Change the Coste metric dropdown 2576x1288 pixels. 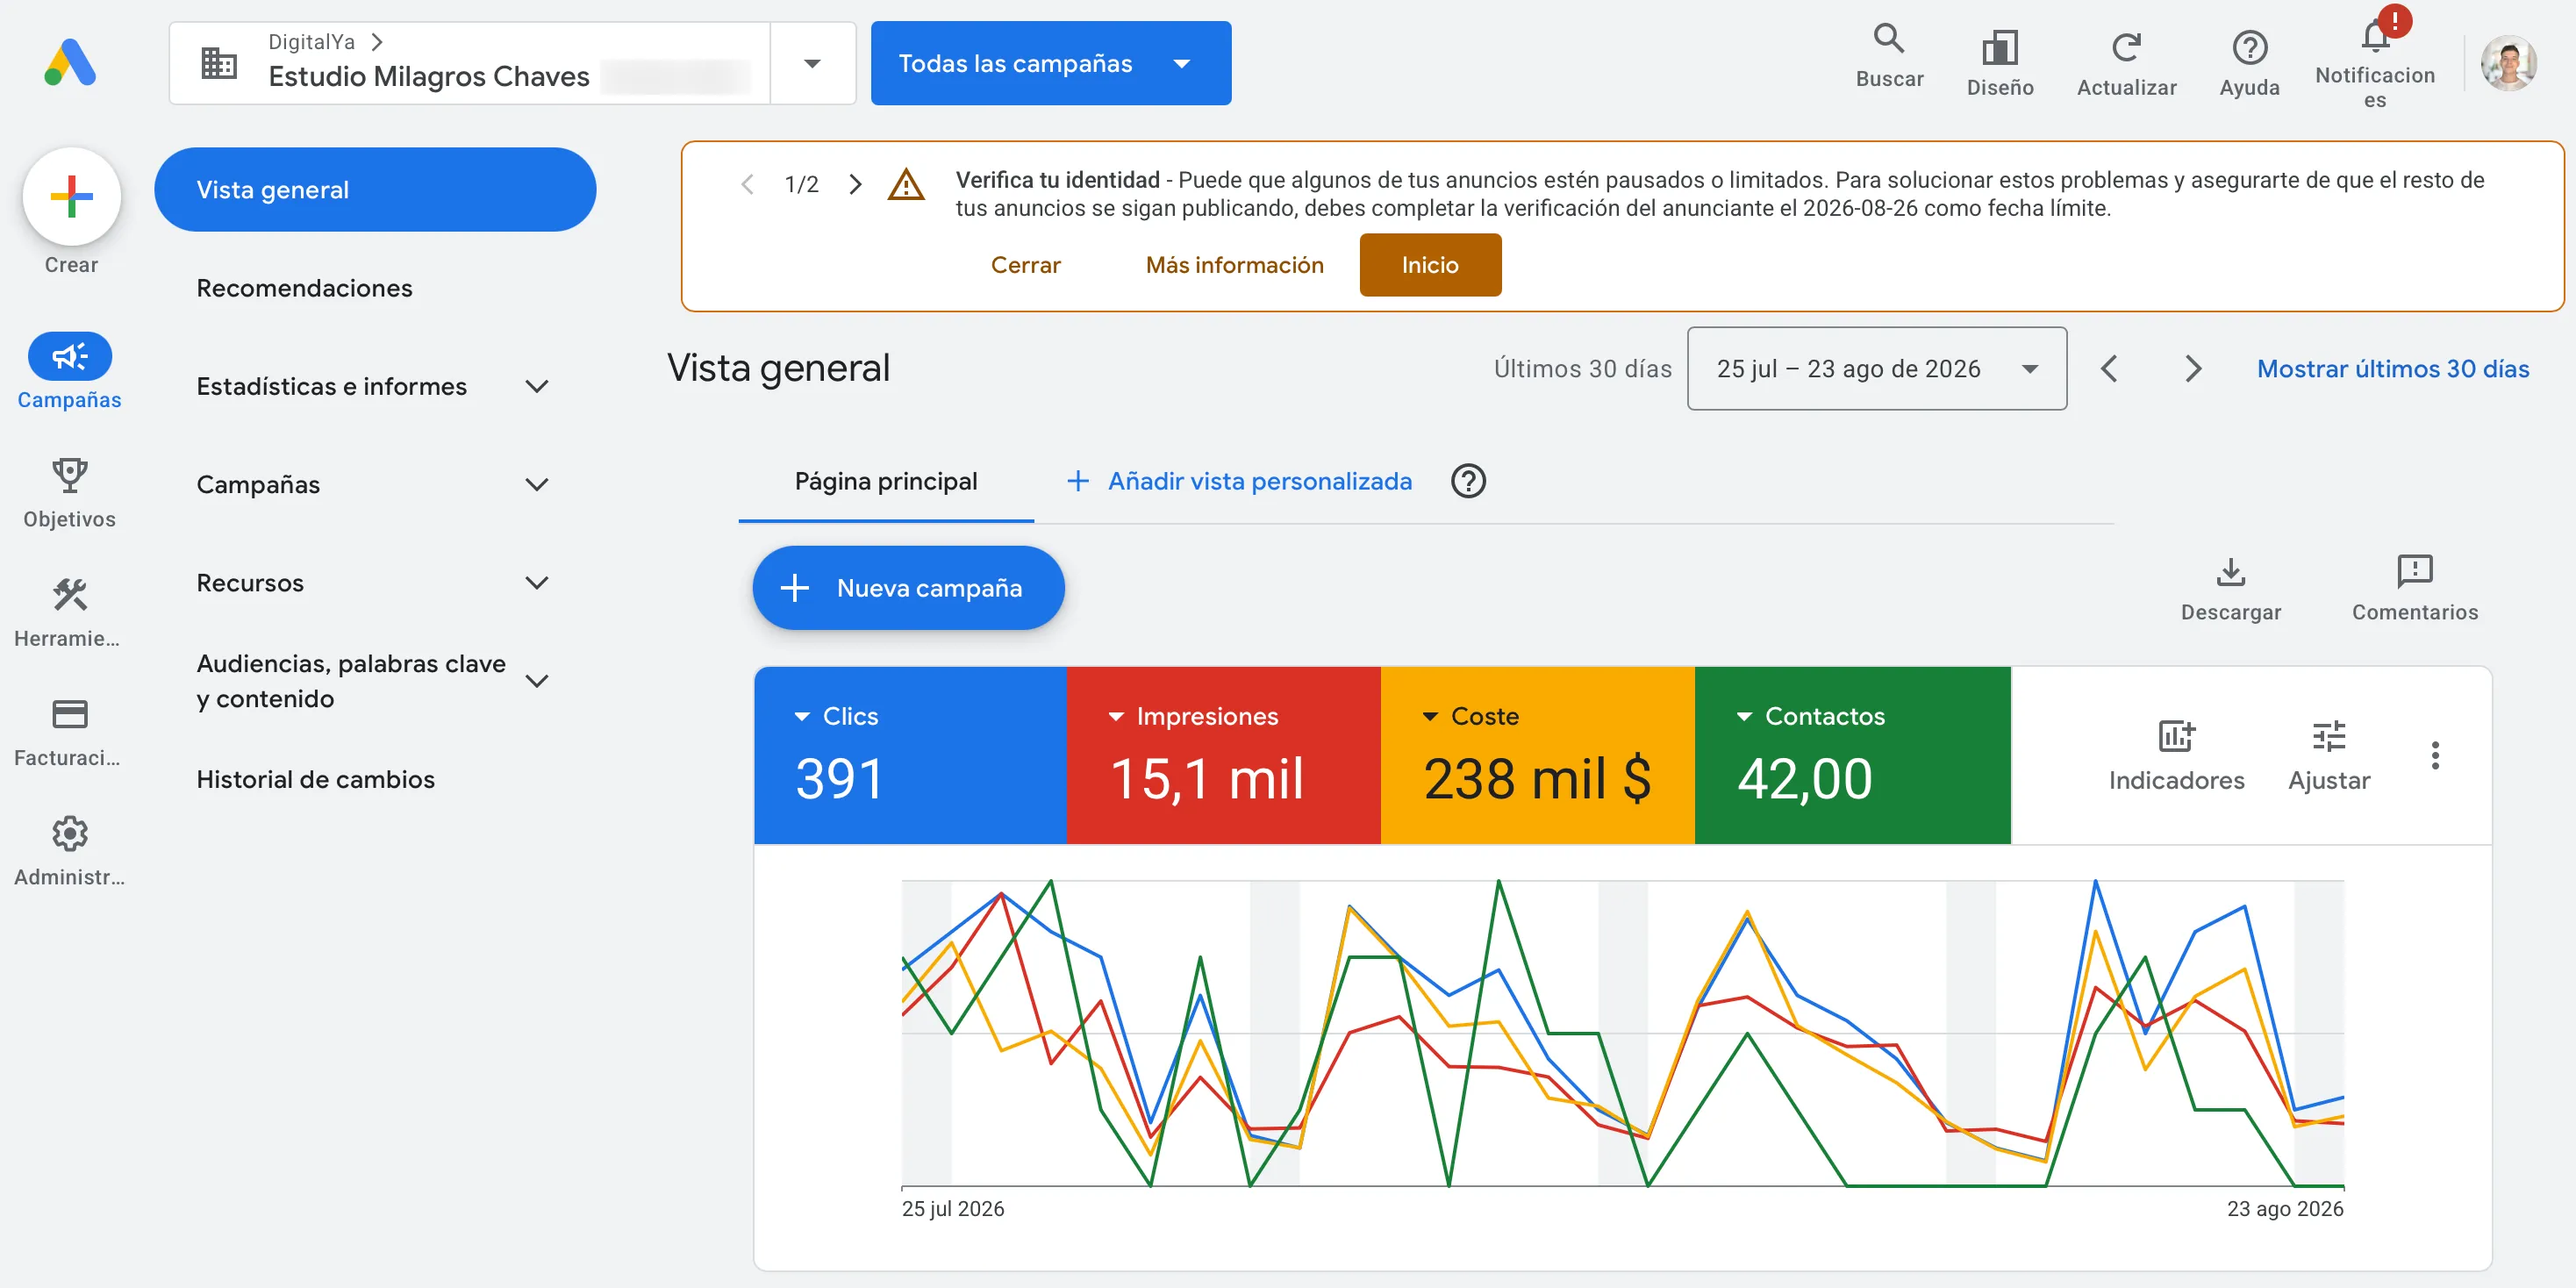coord(1470,716)
